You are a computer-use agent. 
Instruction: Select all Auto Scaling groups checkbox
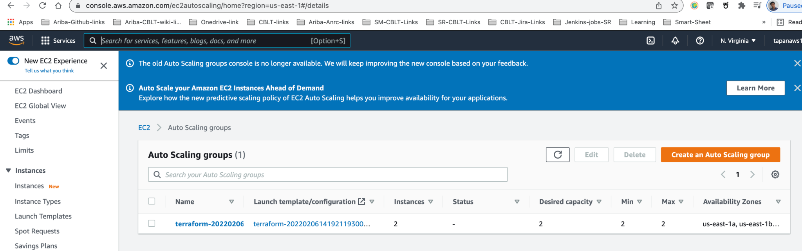[152, 201]
